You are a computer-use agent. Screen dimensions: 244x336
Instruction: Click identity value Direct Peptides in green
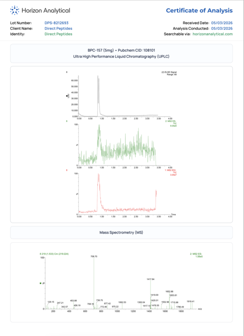(x=59, y=34)
